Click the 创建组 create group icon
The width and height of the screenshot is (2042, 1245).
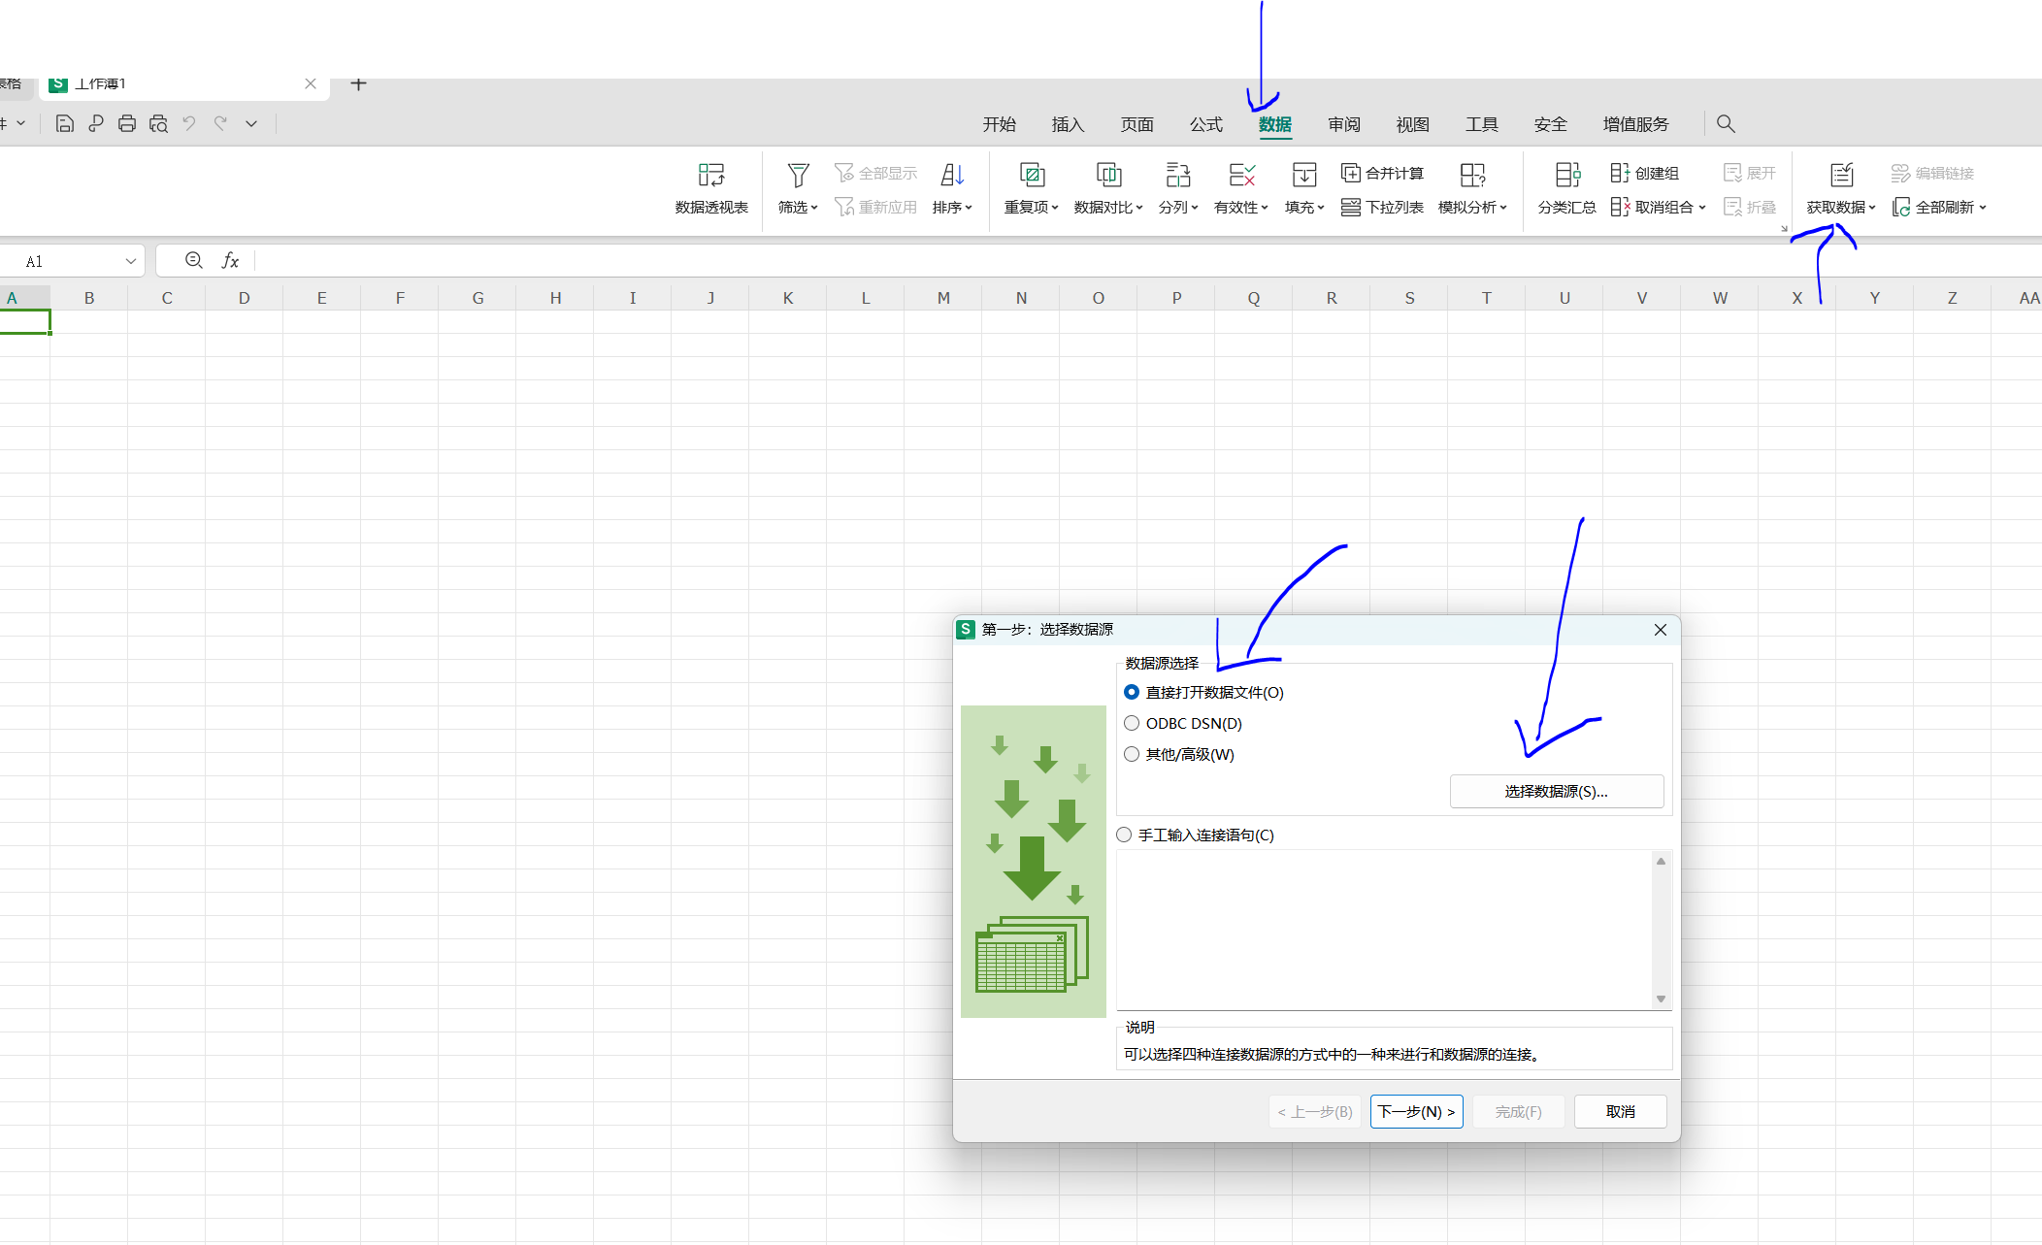1620,173
